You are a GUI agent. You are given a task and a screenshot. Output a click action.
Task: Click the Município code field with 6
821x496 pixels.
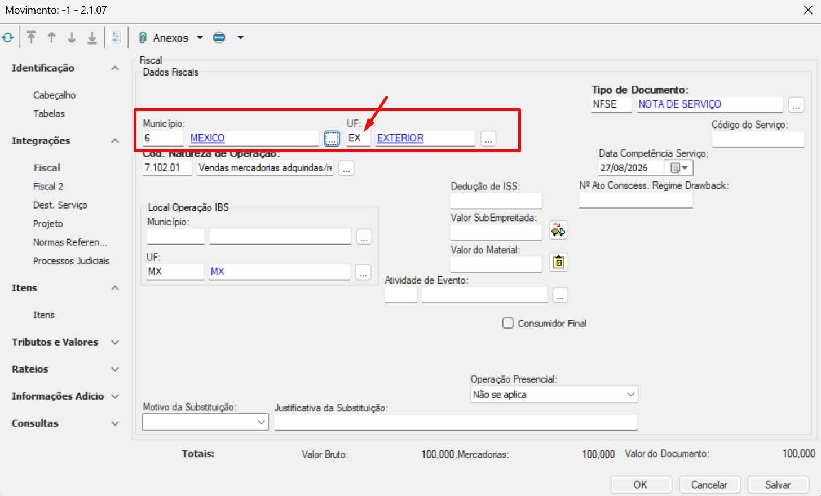[x=163, y=138]
